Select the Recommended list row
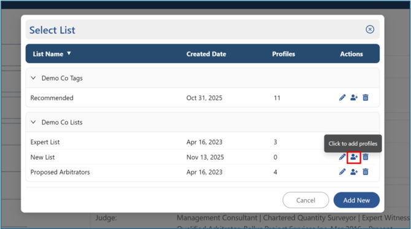 [x=202, y=98]
